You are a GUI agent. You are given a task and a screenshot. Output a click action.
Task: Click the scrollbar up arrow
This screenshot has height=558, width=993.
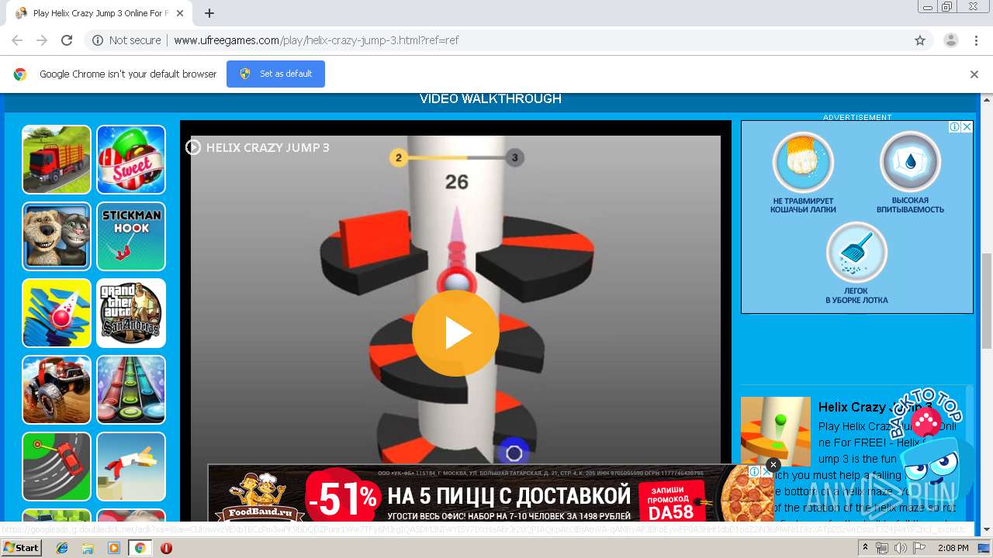click(987, 98)
